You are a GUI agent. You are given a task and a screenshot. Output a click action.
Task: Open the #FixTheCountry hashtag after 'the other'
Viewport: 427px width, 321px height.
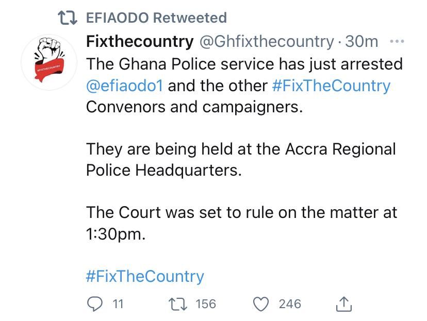click(x=331, y=86)
